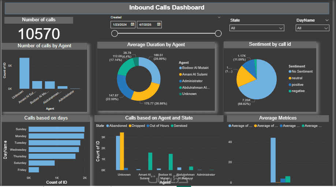Select the Dropped state legend item
The height and width of the screenshot is (187, 336).
137,126
